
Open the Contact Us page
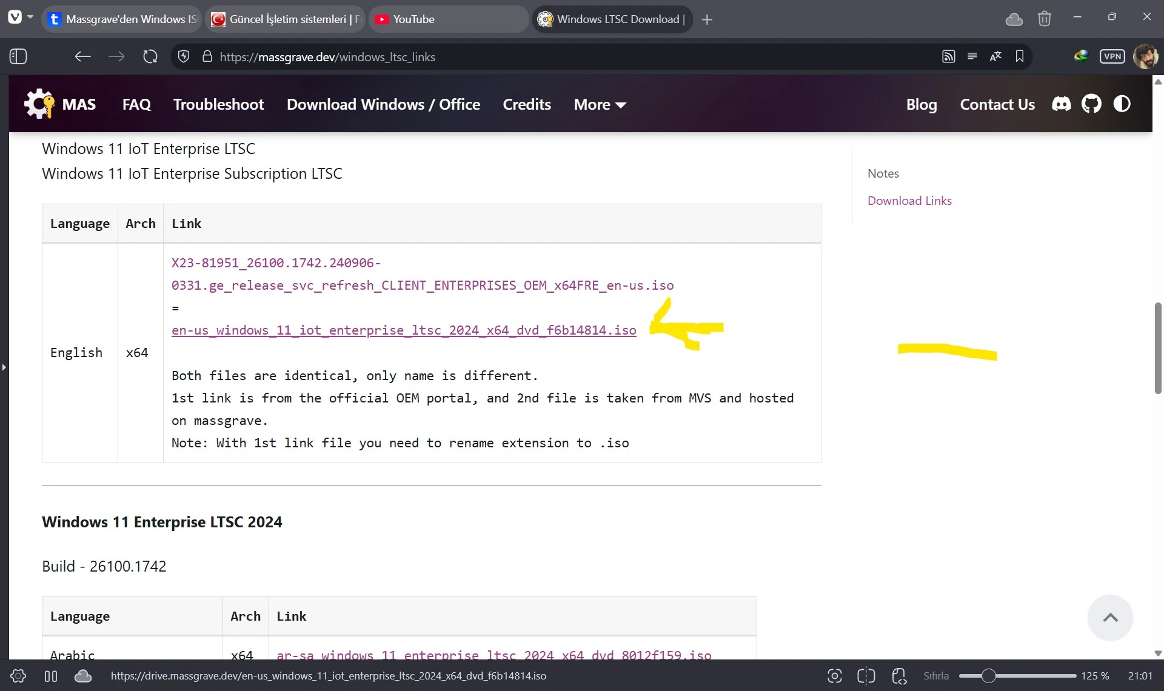tap(997, 104)
